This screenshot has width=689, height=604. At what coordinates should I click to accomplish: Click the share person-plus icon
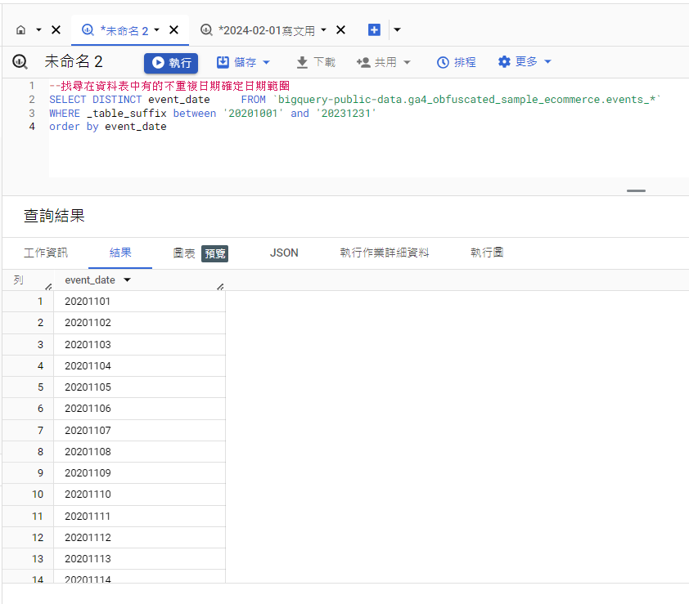pyautogui.click(x=363, y=62)
